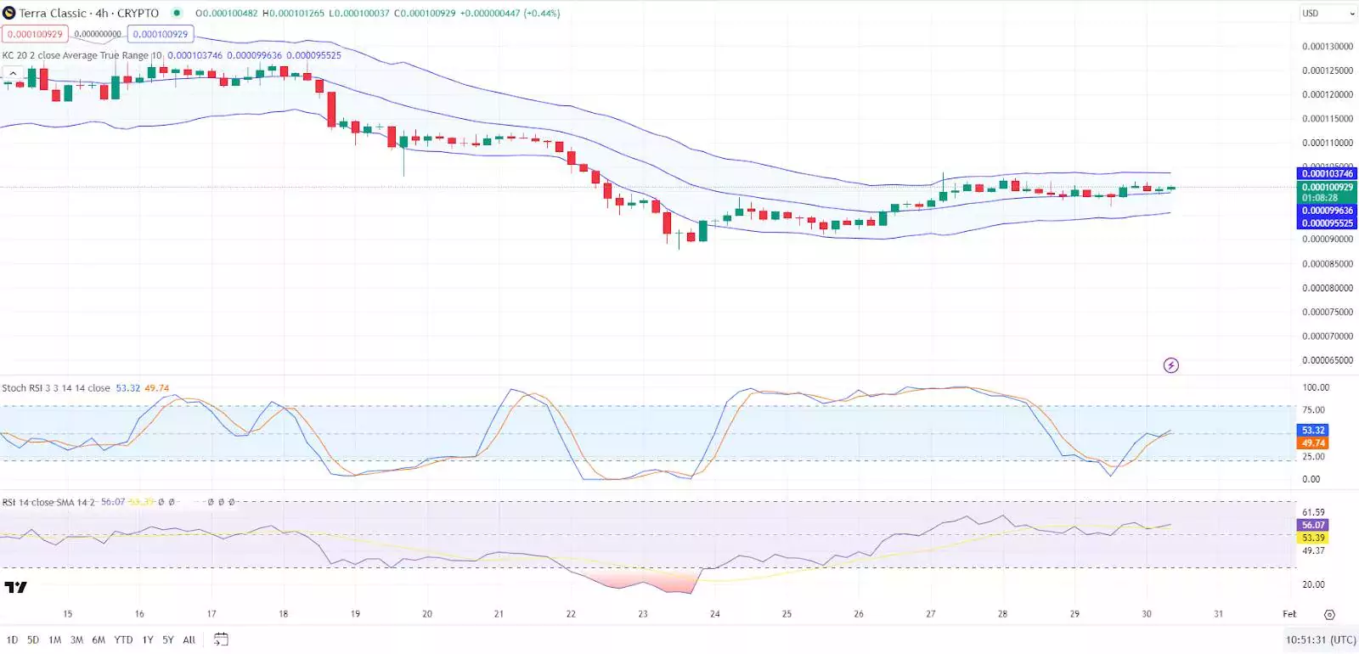The height and width of the screenshot is (654, 1359).
Task: Select the 5Y time range
Action: click(168, 640)
